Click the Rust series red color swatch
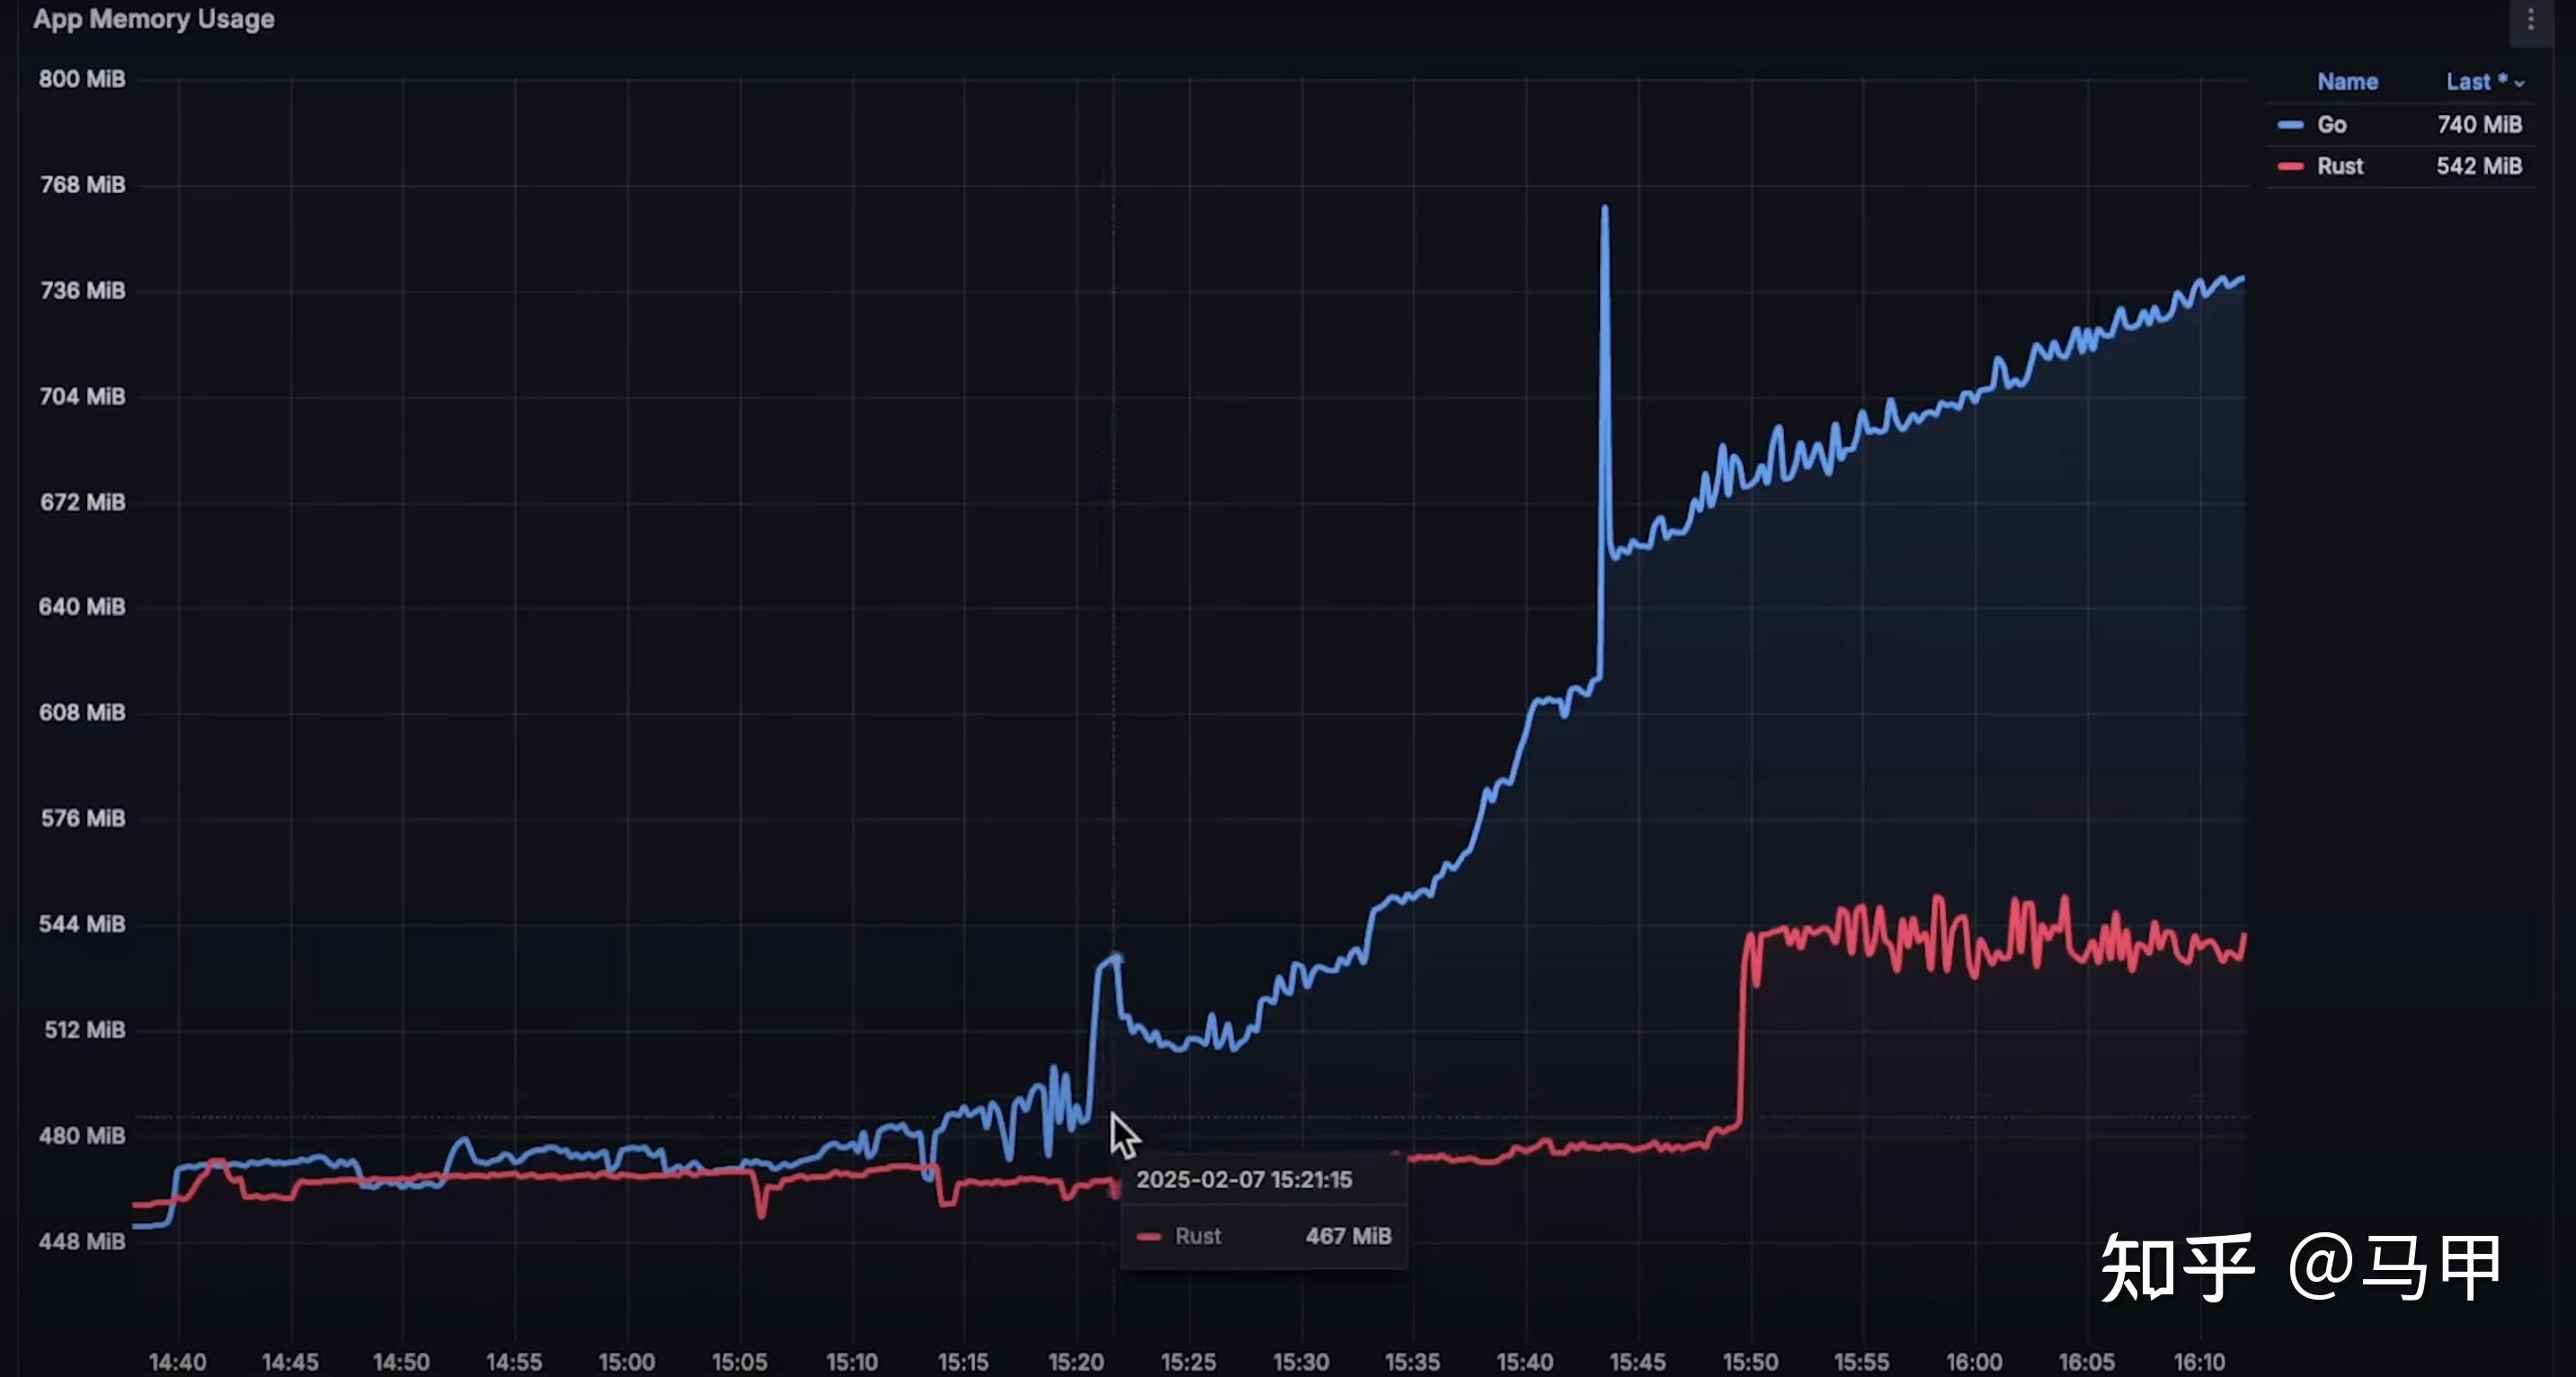The height and width of the screenshot is (1377, 2576). click(x=2290, y=166)
